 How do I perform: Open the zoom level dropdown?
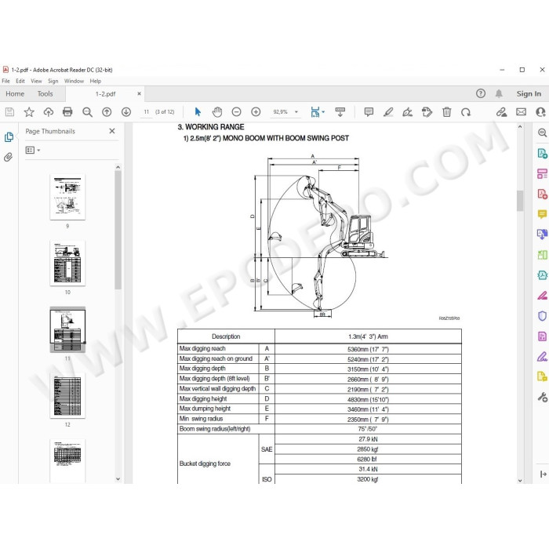[x=296, y=112]
